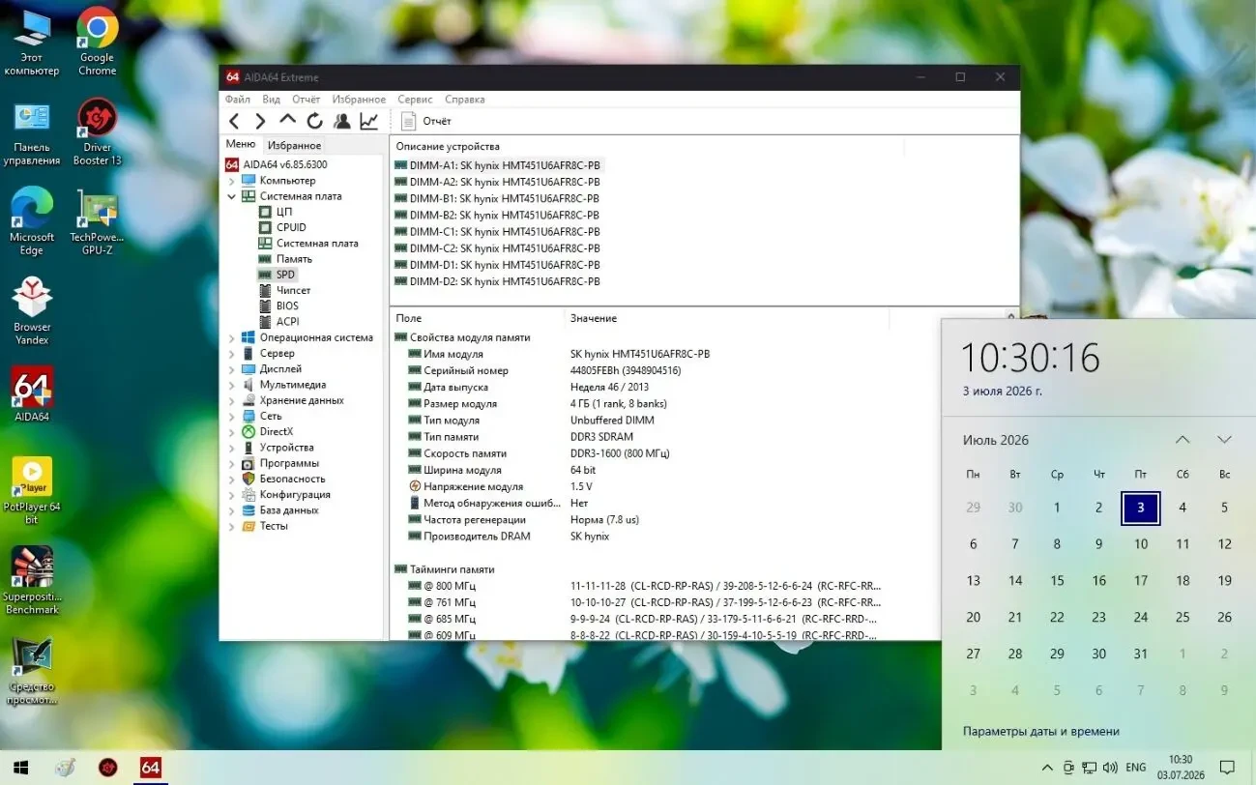Show hidden system tray icons
The height and width of the screenshot is (785, 1256).
(x=1047, y=768)
